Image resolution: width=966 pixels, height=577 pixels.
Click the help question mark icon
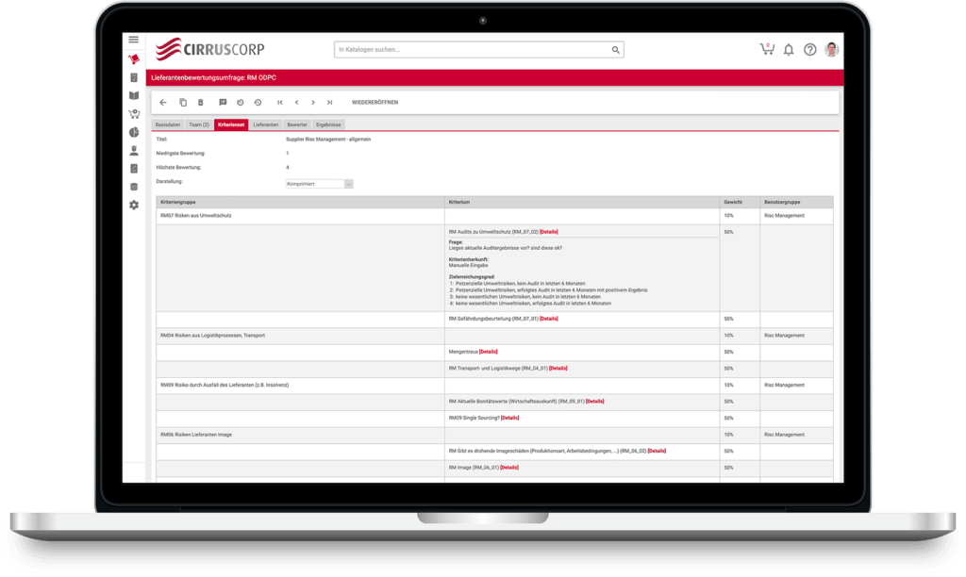click(809, 50)
